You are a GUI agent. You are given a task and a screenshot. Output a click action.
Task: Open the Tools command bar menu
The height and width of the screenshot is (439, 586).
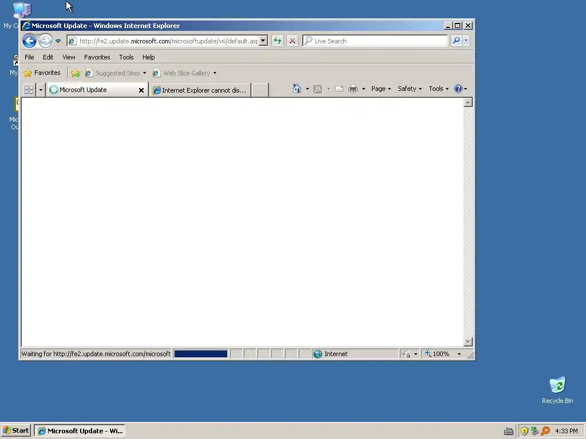coord(438,89)
